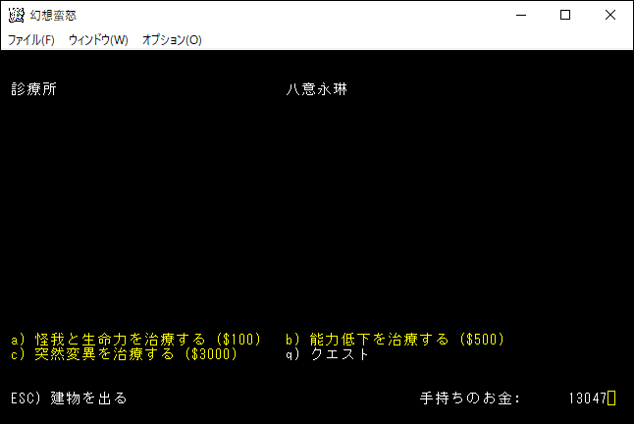The width and height of the screenshot is (634, 424).
Task: Click the 手持ちのお金 label
Action: tap(470, 398)
